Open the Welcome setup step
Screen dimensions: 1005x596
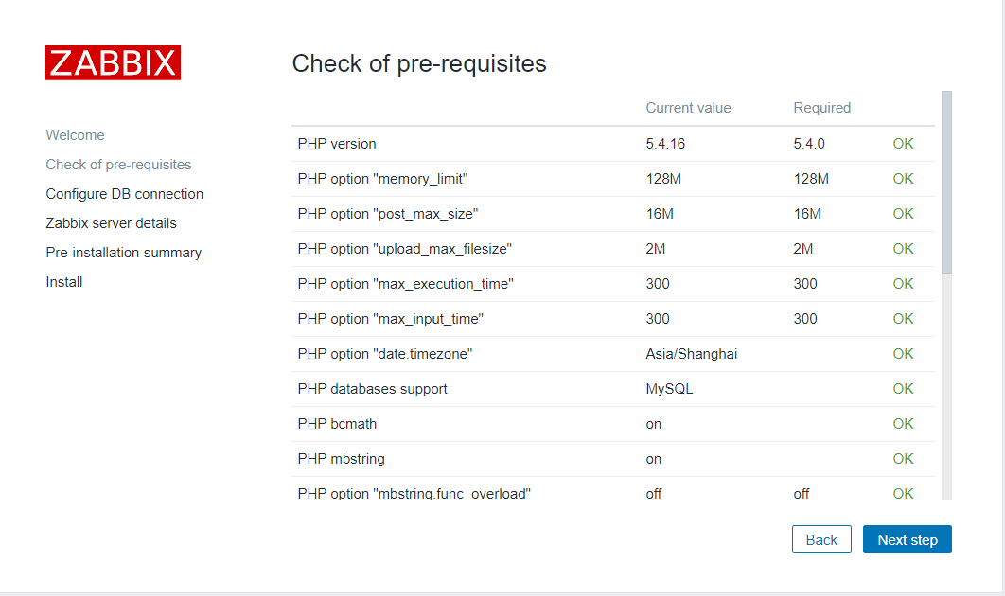tap(75, 135)
